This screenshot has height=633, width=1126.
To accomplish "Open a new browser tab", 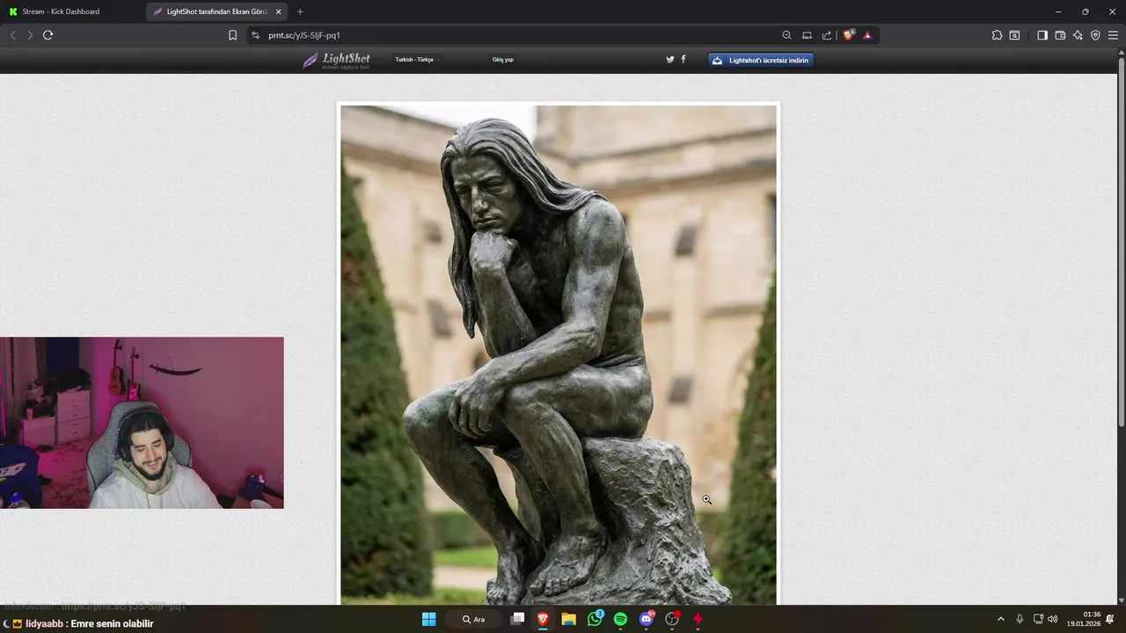I will [x=300, y=11].
